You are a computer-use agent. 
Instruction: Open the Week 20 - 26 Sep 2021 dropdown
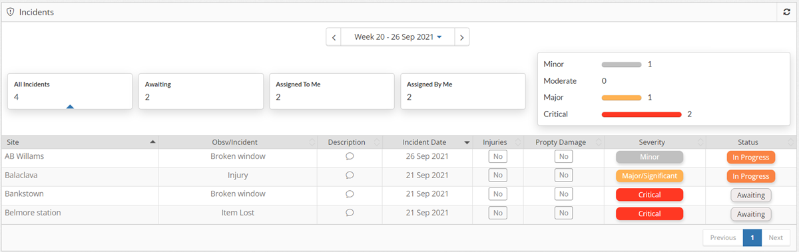[x=398, y=37]
